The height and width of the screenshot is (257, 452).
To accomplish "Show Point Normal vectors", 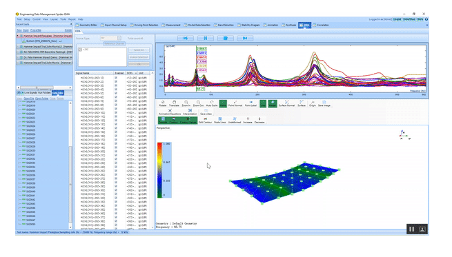I will tap(235, 103).
